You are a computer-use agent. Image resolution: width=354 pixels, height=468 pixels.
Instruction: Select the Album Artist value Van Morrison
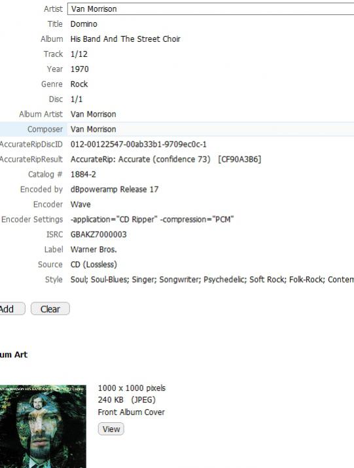(x=93, y=115)
